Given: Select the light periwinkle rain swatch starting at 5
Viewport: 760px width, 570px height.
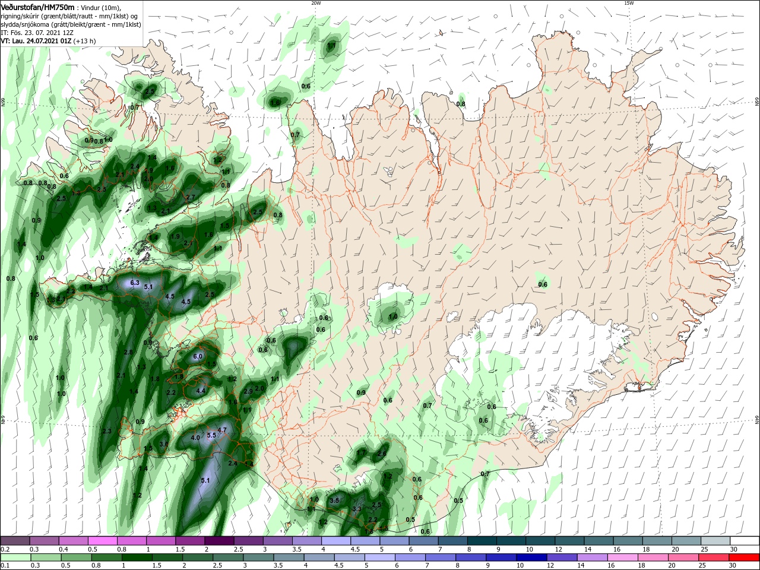Looking at the screenshot, I should coord(380,558).
